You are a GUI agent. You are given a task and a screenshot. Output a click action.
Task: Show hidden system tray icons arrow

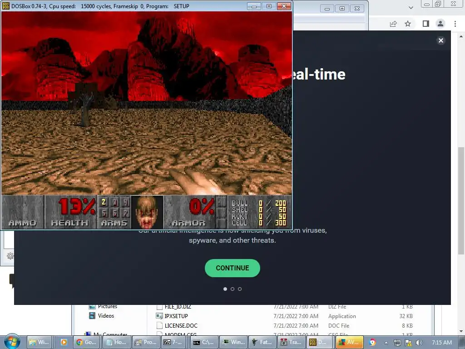386,343
